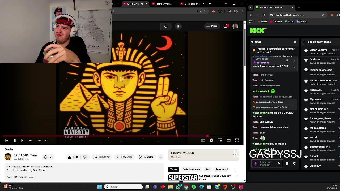Bookmark Kick dashboard page with star

323,15
